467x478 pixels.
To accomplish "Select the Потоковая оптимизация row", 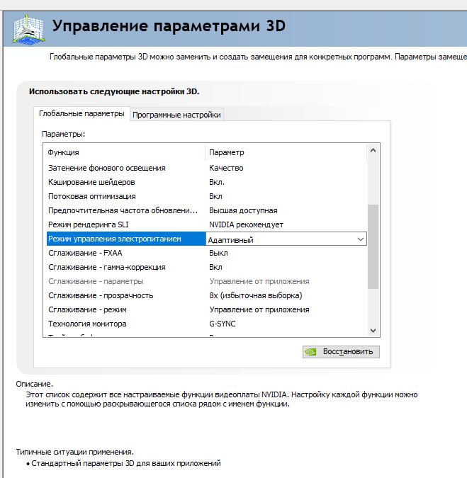I will coord(206,196).
